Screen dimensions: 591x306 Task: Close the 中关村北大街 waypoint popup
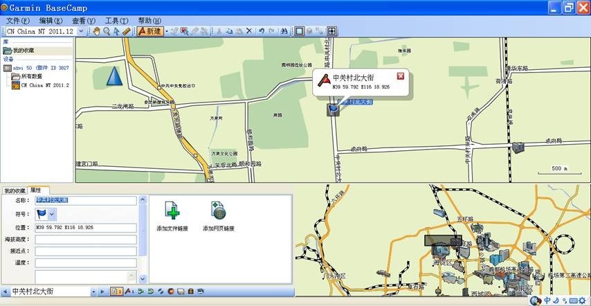tap(400, 76)
